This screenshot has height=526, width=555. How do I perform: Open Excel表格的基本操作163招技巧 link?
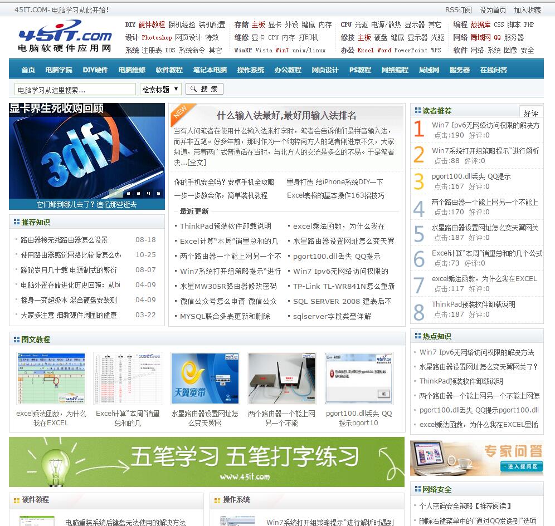click(x=335, y=195)
